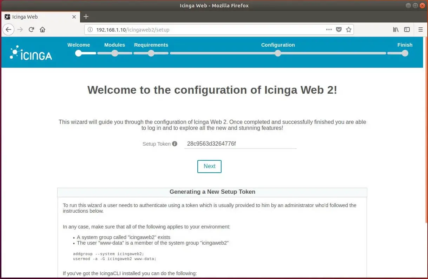Viewport: 428px width, 279px height.
Task: Select the Icinga Web browser tab
Action: coord(35,17)
